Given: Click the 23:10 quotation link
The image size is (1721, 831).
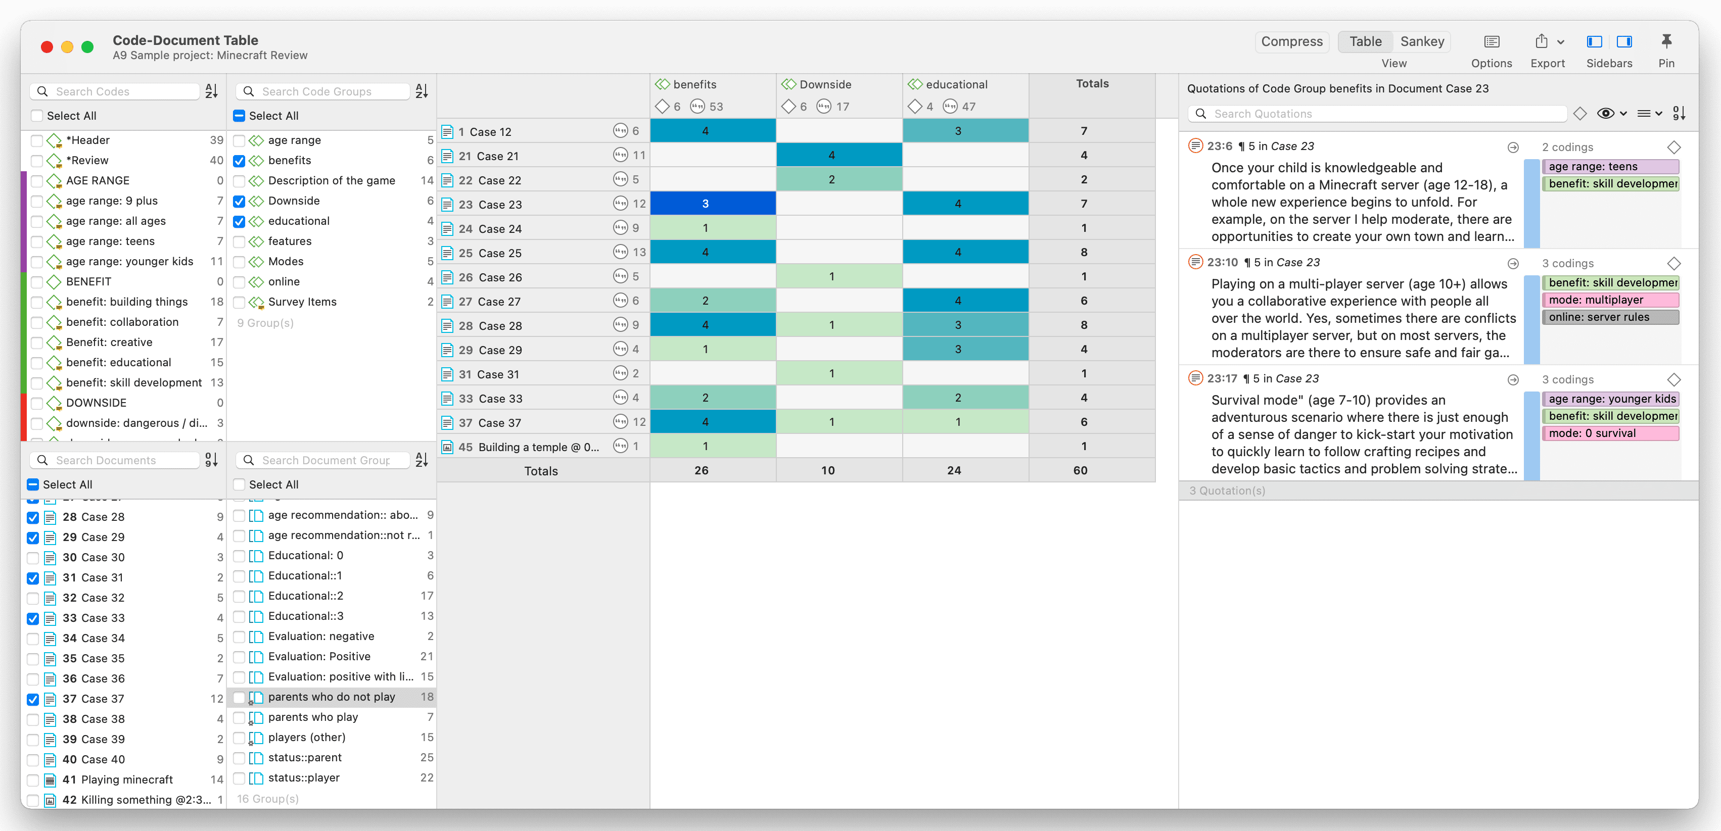Looking at the screenshot, I should (x=1225, y=262).
